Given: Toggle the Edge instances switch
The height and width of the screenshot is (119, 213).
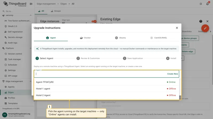Looking at the screenshot, I should tap(94, 21).
